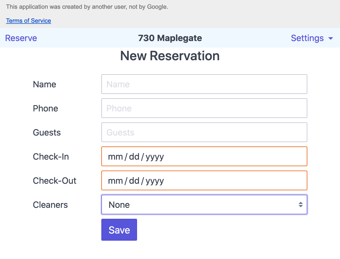The height and width of the screenshot is (259, 340).
Task: Click the Phone field label
Action: pos(46,108)
